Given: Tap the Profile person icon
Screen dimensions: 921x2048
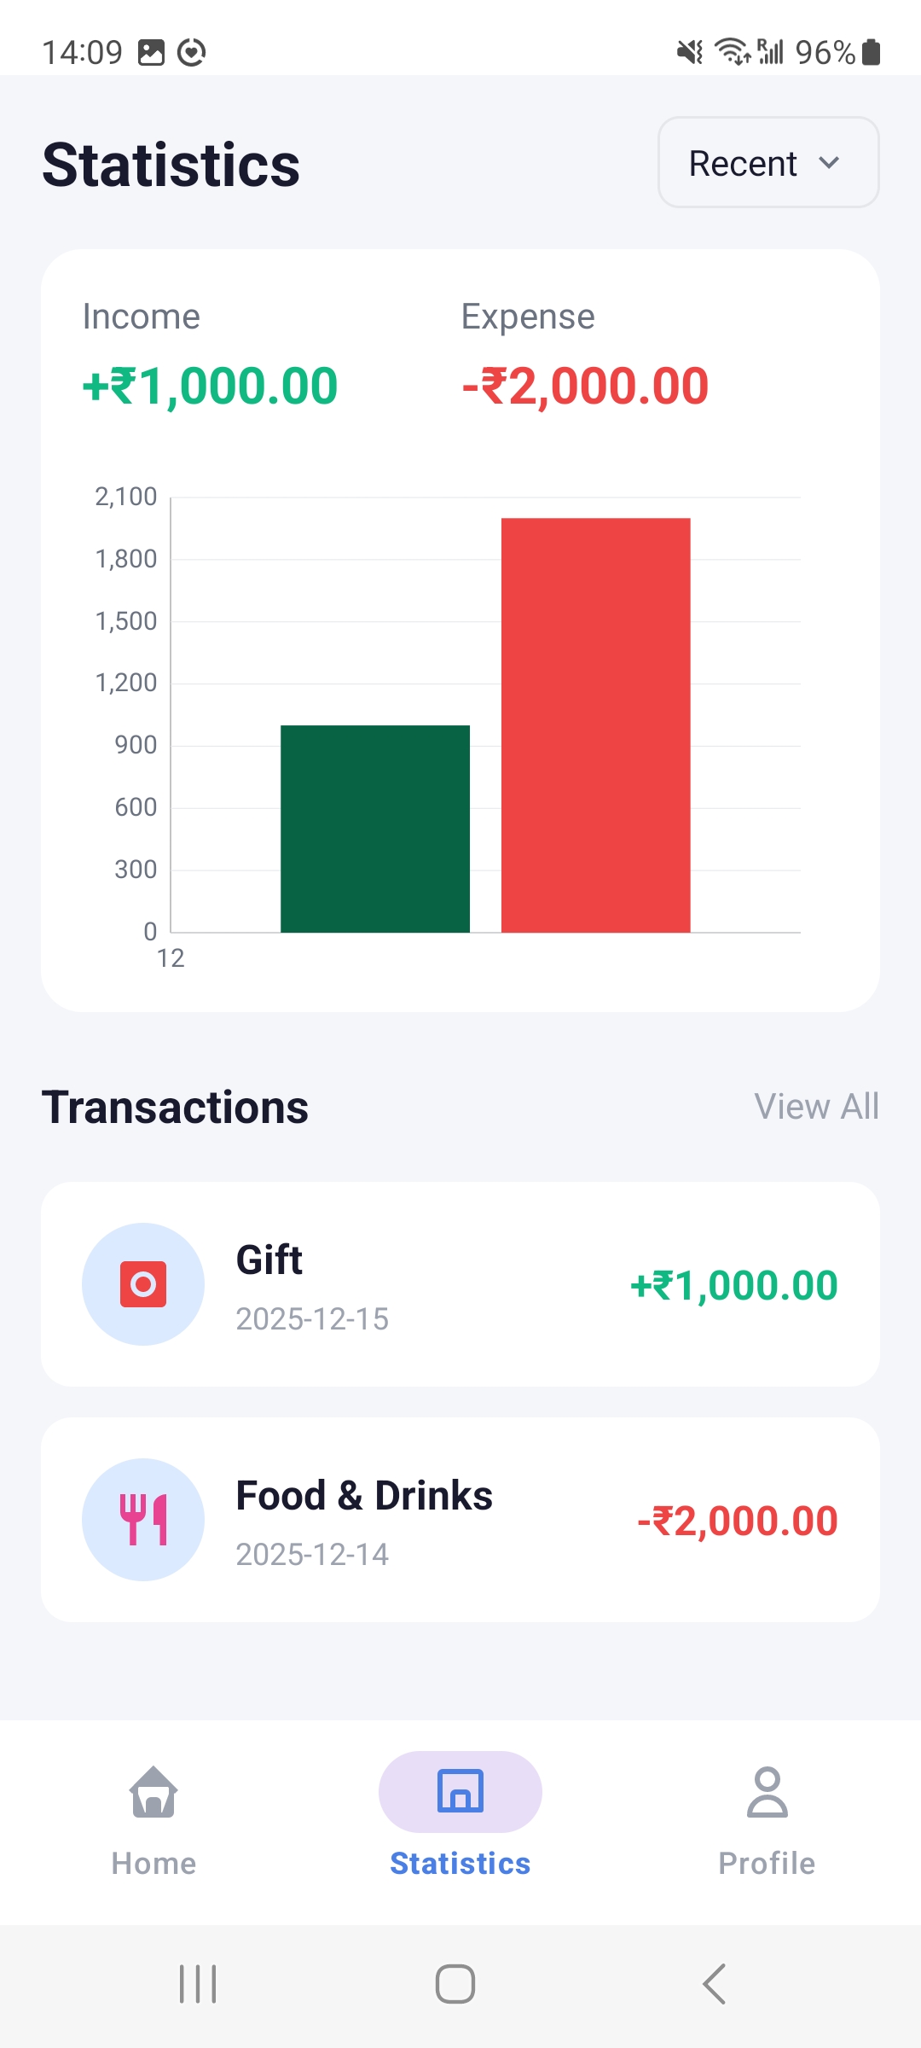Looking at the screenshot, I should click(767, 1791).
